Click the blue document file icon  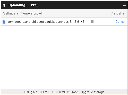tap(4, 22)
